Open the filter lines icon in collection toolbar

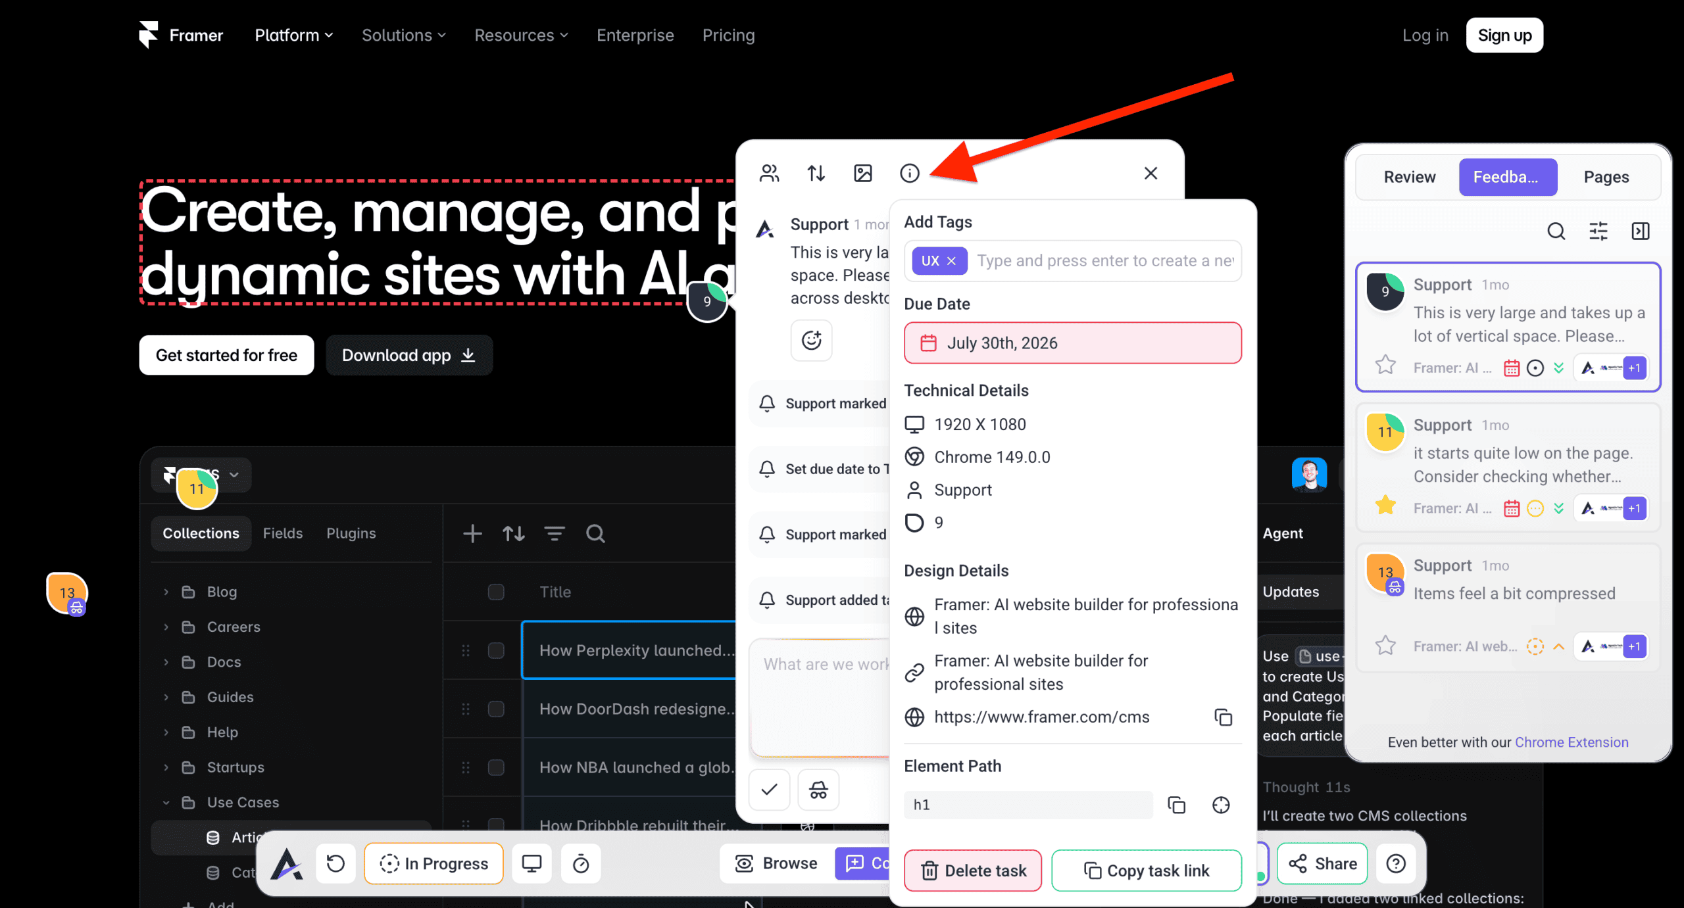(555, 534)
